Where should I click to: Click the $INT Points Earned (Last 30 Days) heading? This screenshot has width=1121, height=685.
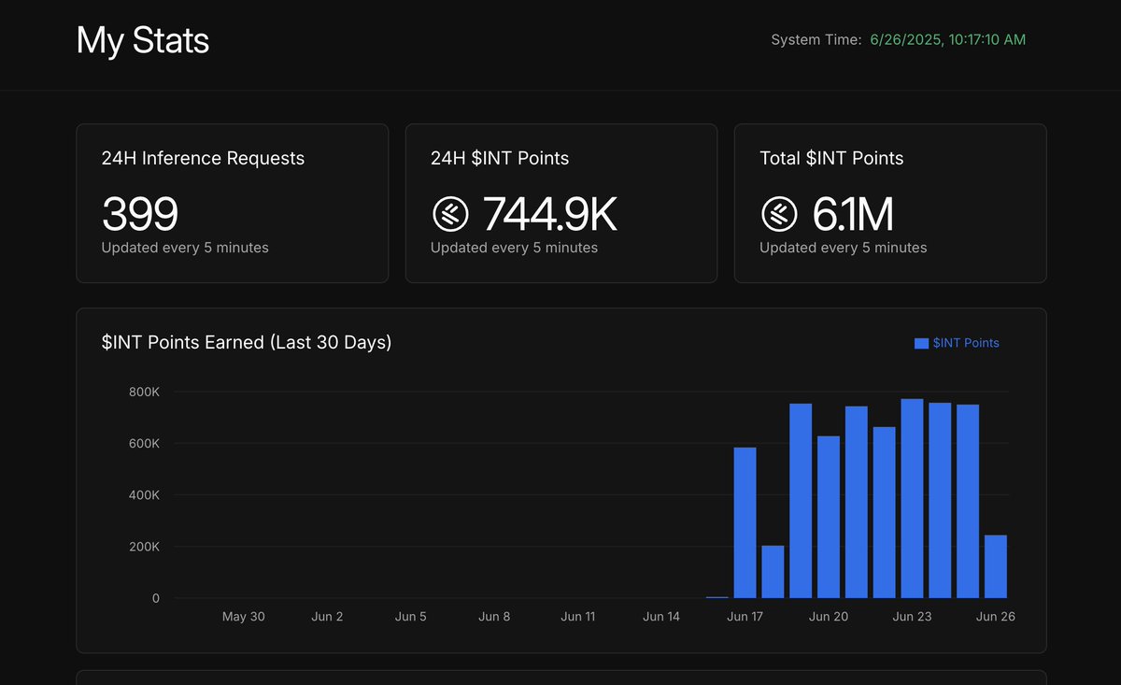click(x=247, y=343)
